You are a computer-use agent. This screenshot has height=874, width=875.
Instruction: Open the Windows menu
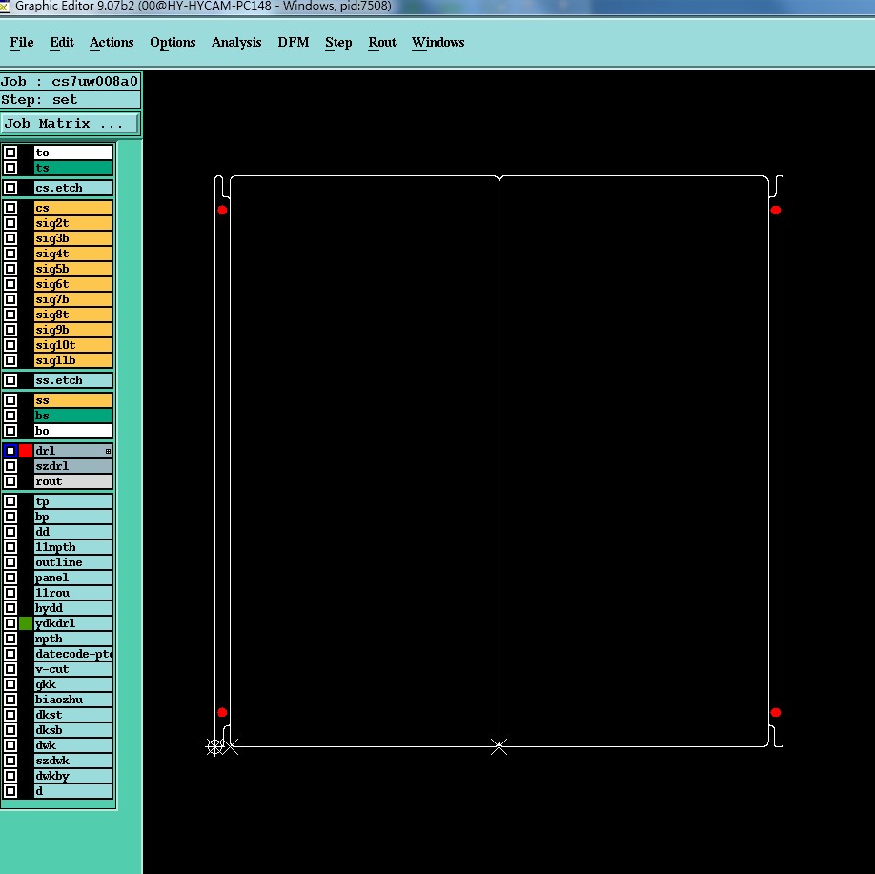click(x=437, y=43)
